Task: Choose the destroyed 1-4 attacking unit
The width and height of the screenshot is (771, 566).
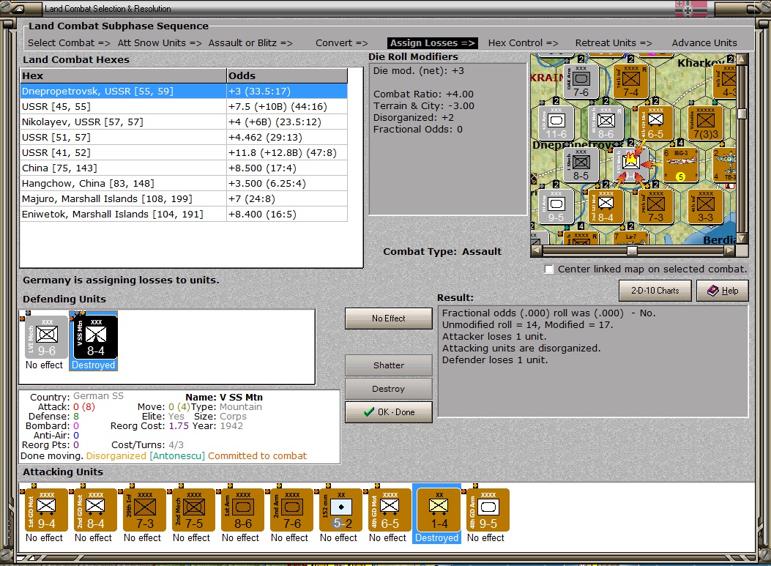Action: tap(437, 510)
